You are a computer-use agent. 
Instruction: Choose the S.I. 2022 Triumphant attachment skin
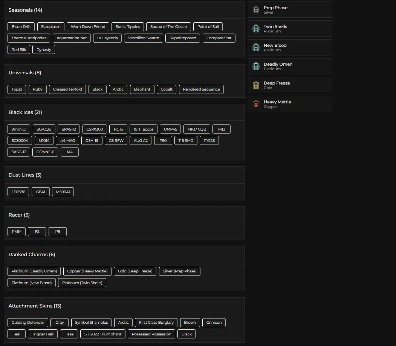(103, 334)
